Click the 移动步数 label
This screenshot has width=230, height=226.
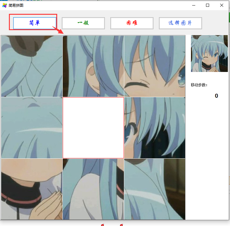pyautogui.click(x=199, y=85)
